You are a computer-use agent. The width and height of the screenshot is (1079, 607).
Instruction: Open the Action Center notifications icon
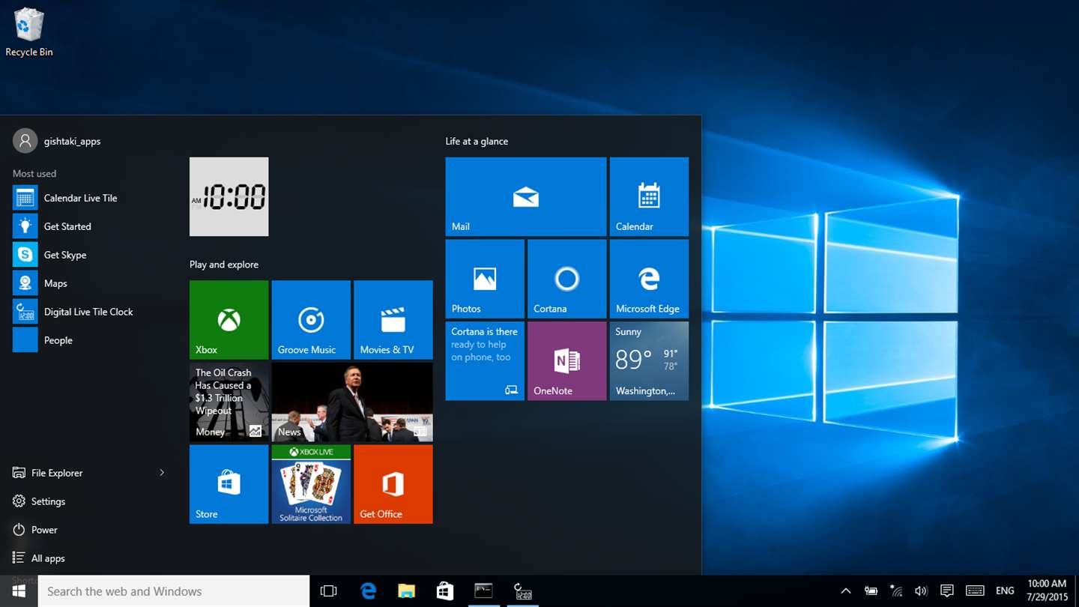pos(947,591)
